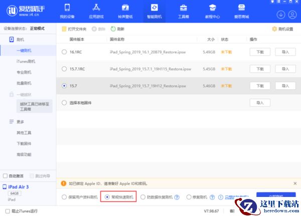Click the download manager circle icon

280,15
